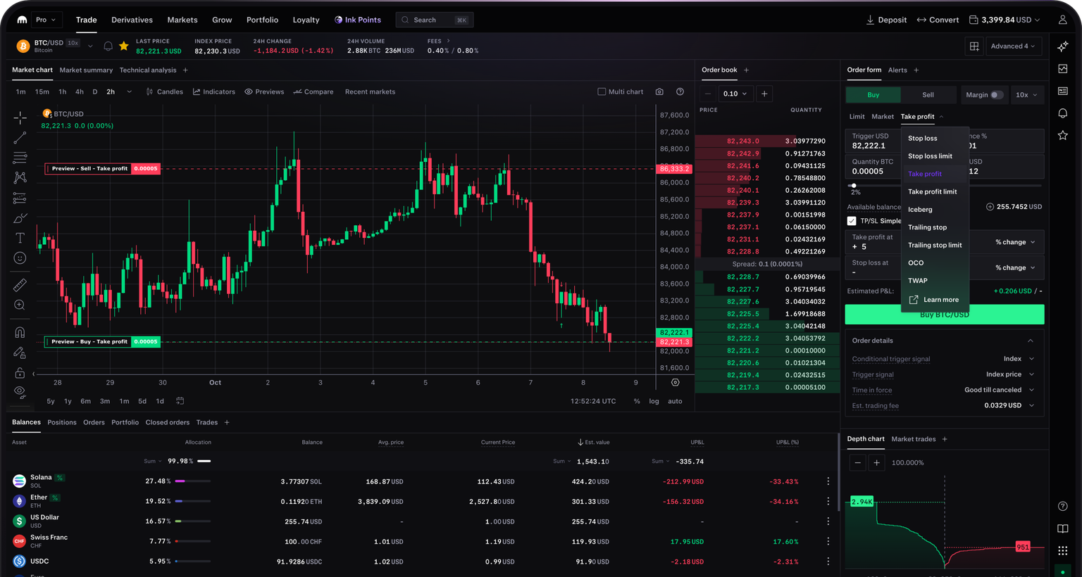
Task: Open the help circle in right sidebar
Action: click(x=1062, y=507)
